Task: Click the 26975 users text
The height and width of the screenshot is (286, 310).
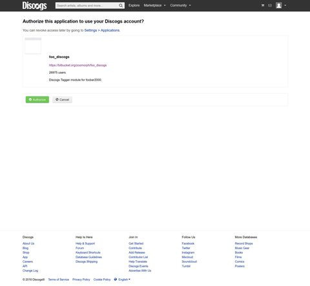Action: pos(57,72)
